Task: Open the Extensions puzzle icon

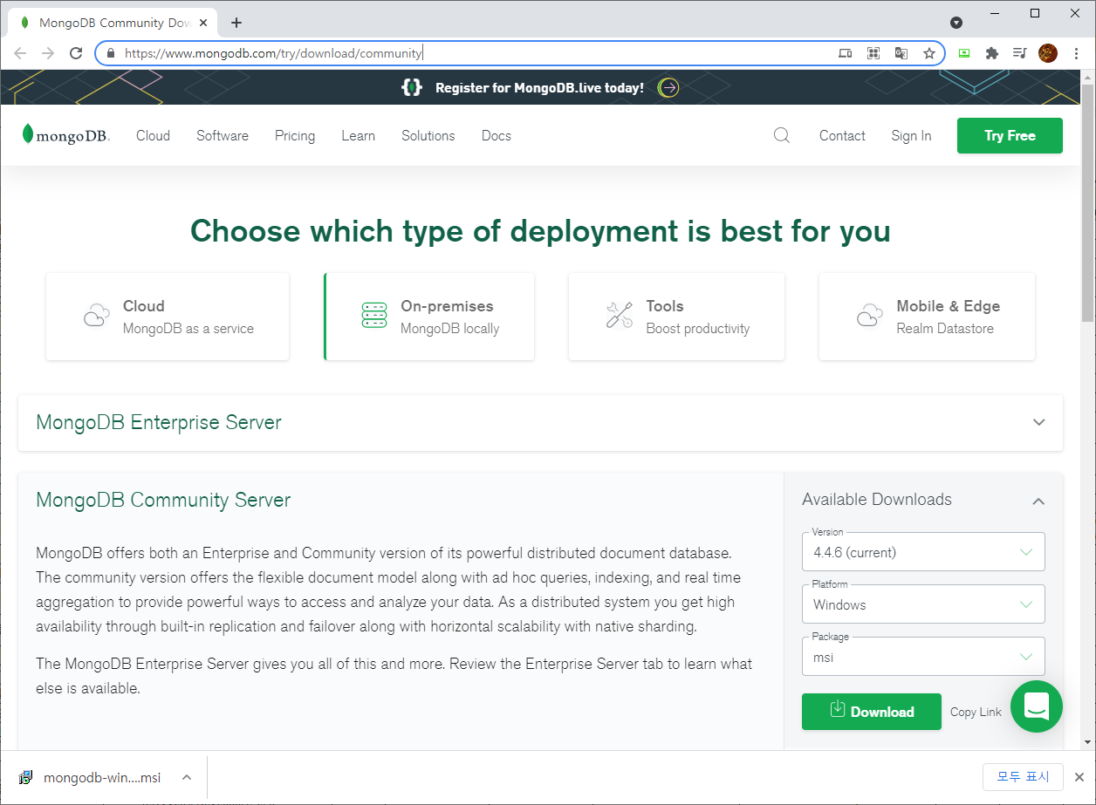Action: point(991,53)
